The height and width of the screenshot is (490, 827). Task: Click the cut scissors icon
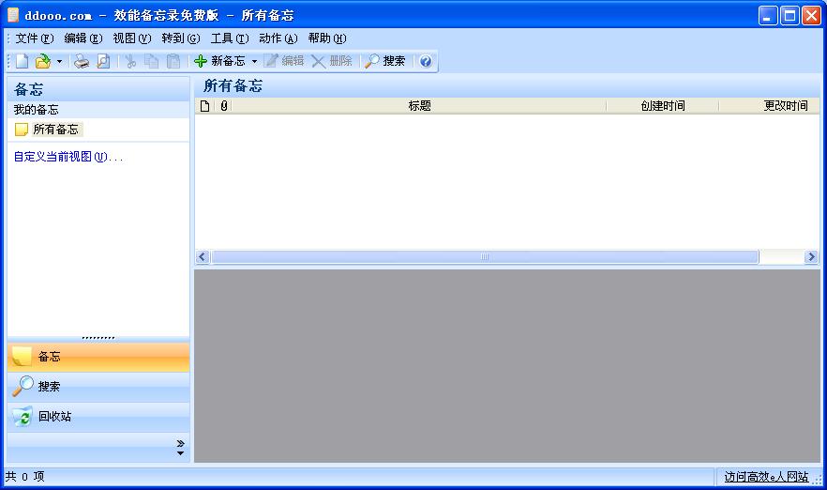click(130, 61)
